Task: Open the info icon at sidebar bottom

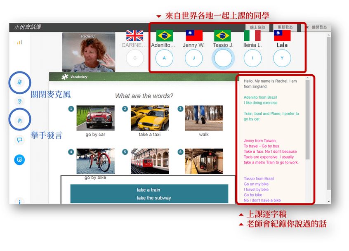Action: point(19,201)
